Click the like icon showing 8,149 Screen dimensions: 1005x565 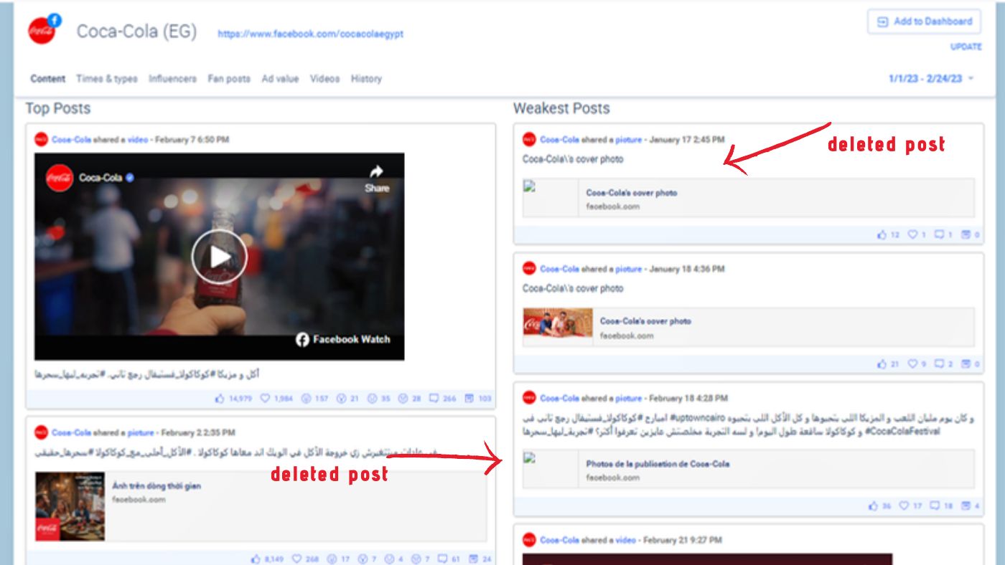[256, 559]
